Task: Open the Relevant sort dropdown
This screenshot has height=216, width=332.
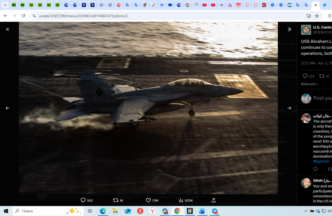Action: coord(310,84)
